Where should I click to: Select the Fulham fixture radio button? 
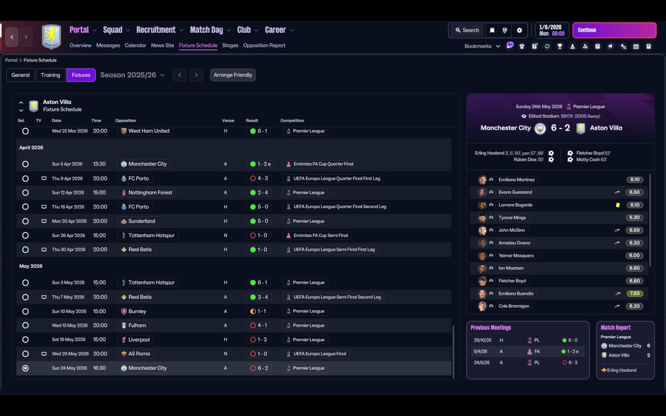[25, 326]
